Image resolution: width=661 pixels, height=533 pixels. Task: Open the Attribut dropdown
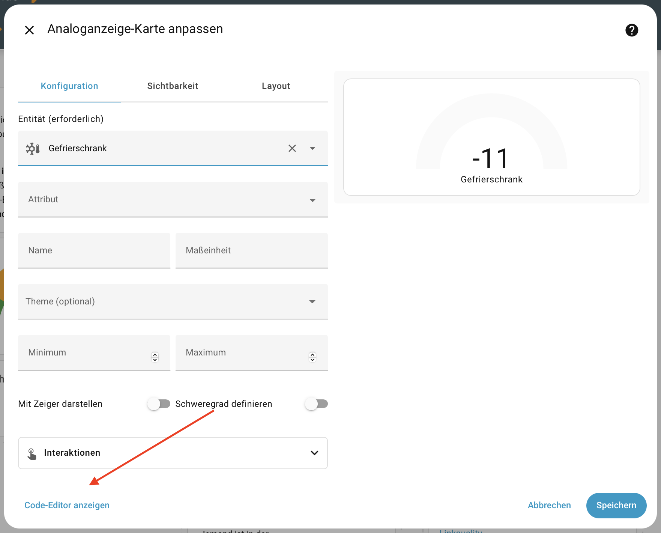pyautogui.click(x=173, y=199)
